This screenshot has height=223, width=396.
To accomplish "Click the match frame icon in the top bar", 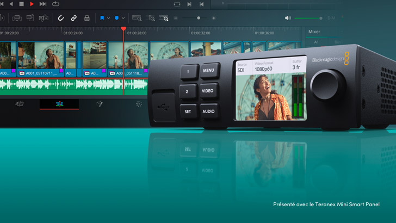I will tap(177, 4).
